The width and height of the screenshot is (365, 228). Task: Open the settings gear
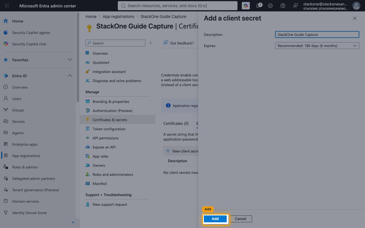[x=270, y=6]
